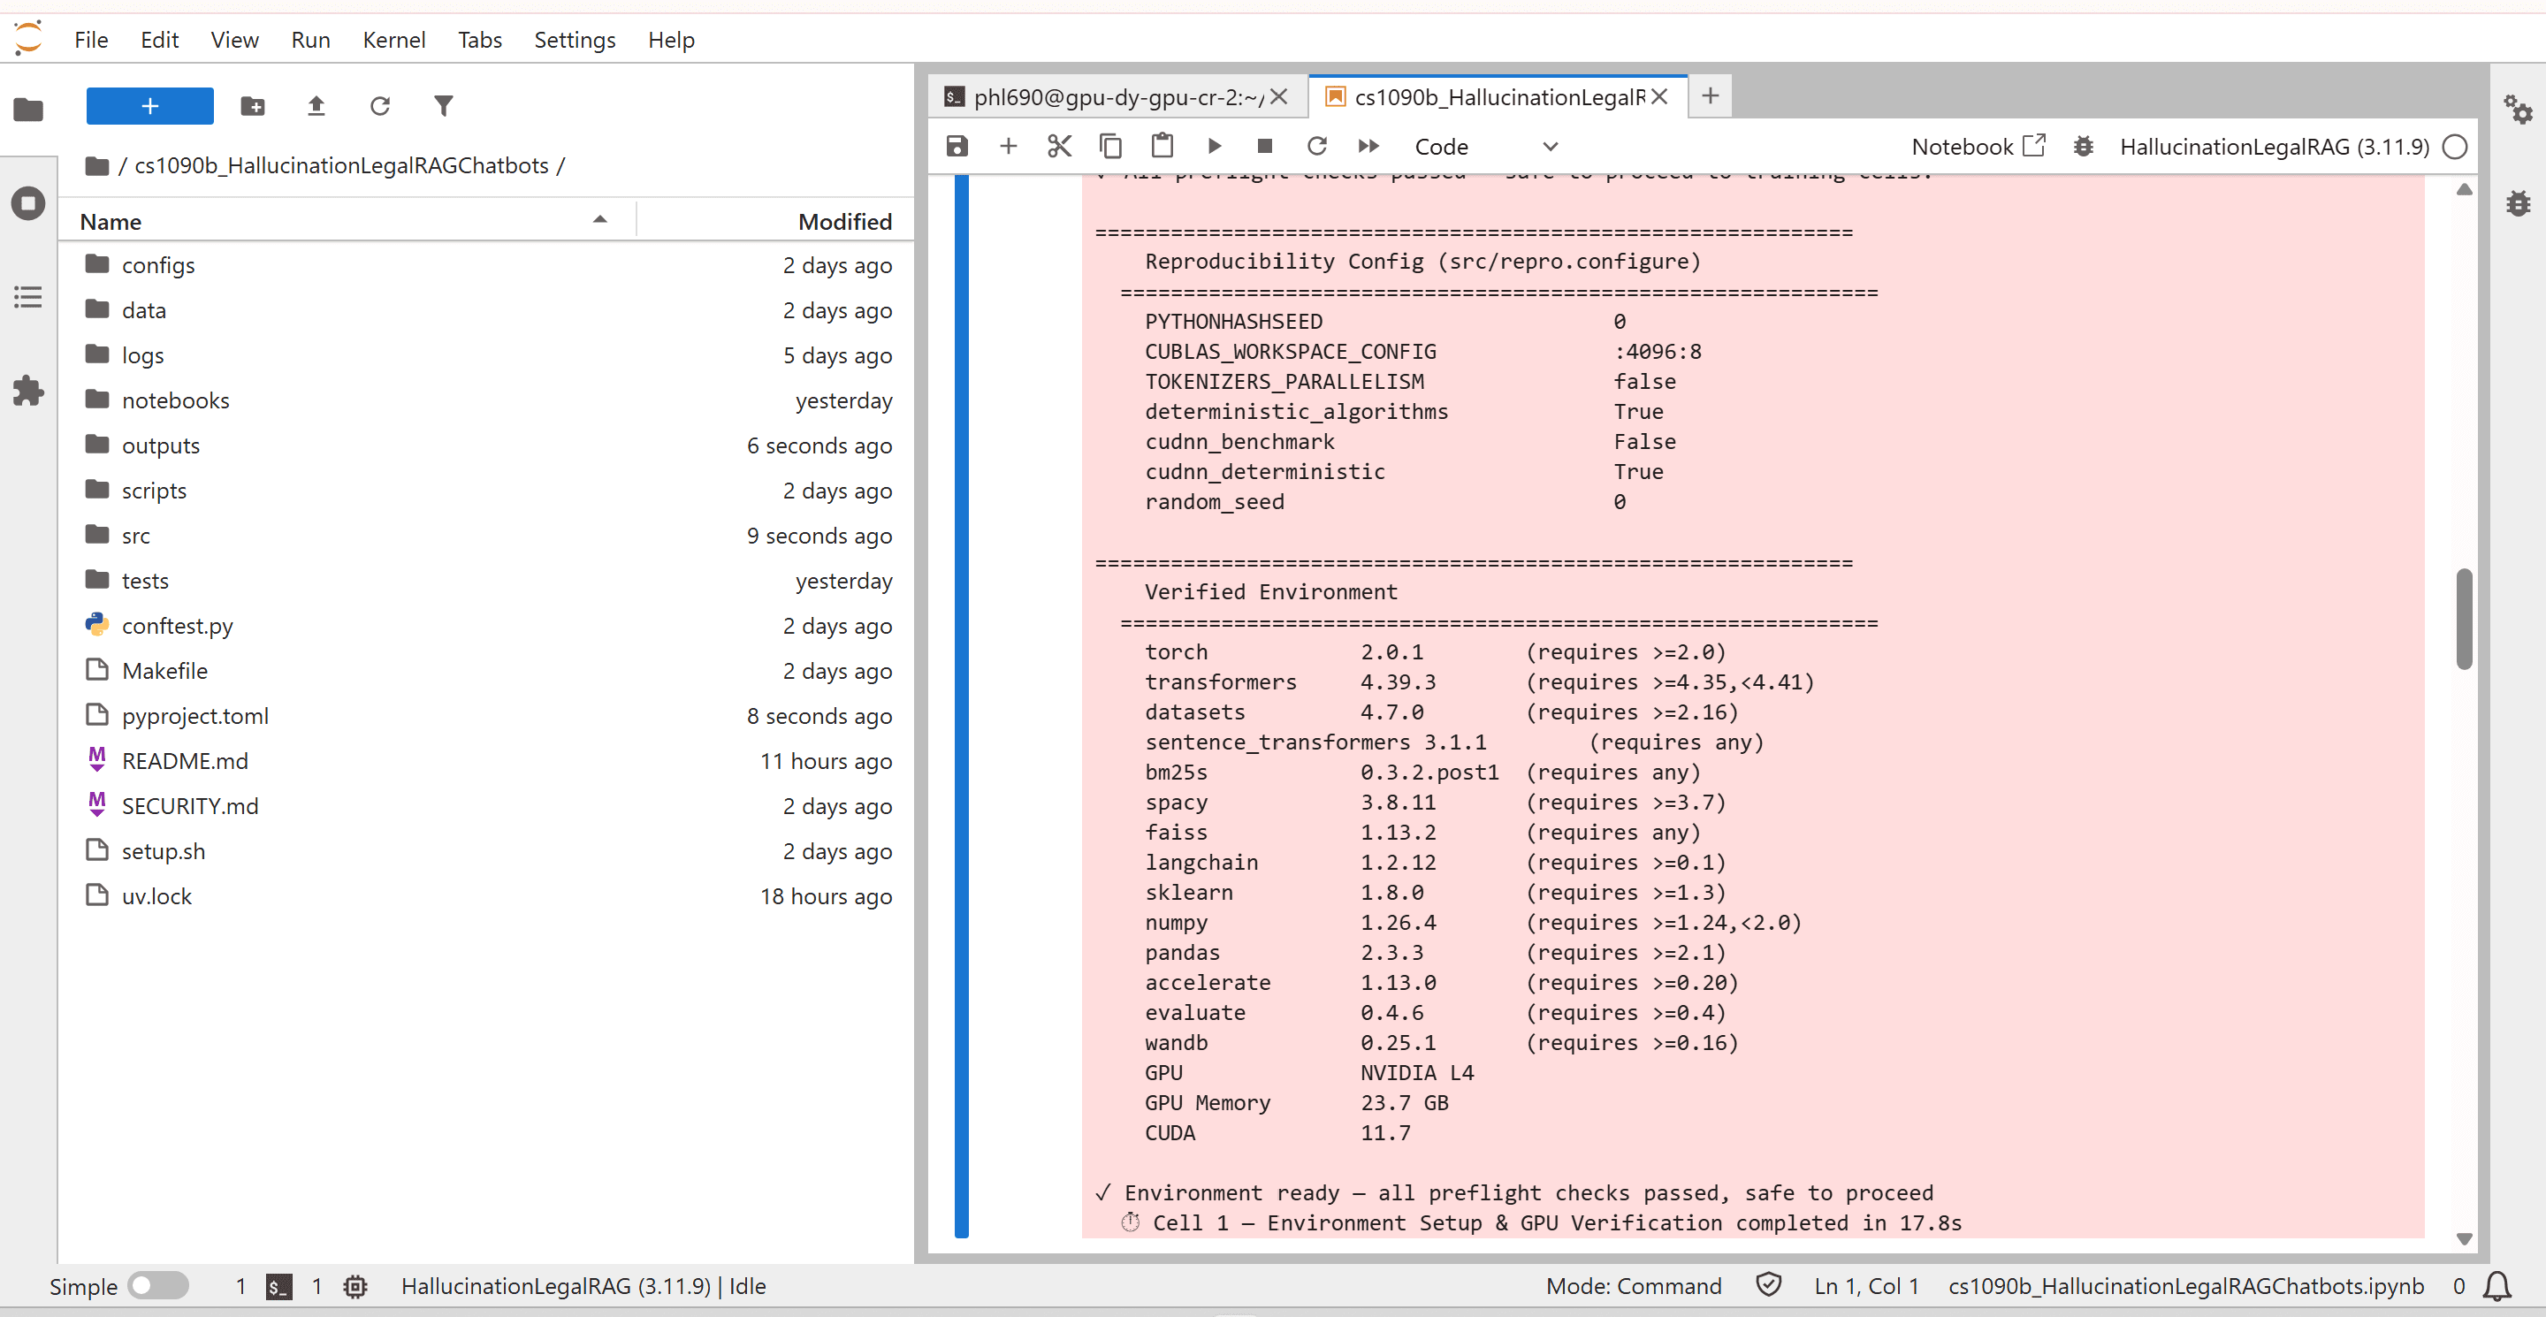Create a new folder in the file browser
Image resolution: width=2546 pixels, height=1317 pixels.
(x=252, y=104)
